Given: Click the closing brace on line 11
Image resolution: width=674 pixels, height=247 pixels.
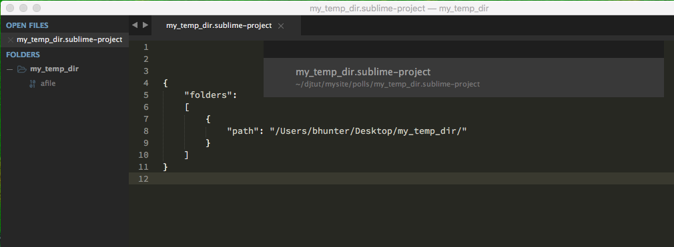Looking at the screenshot, I should pyautogui.click(x=165, y=167).
